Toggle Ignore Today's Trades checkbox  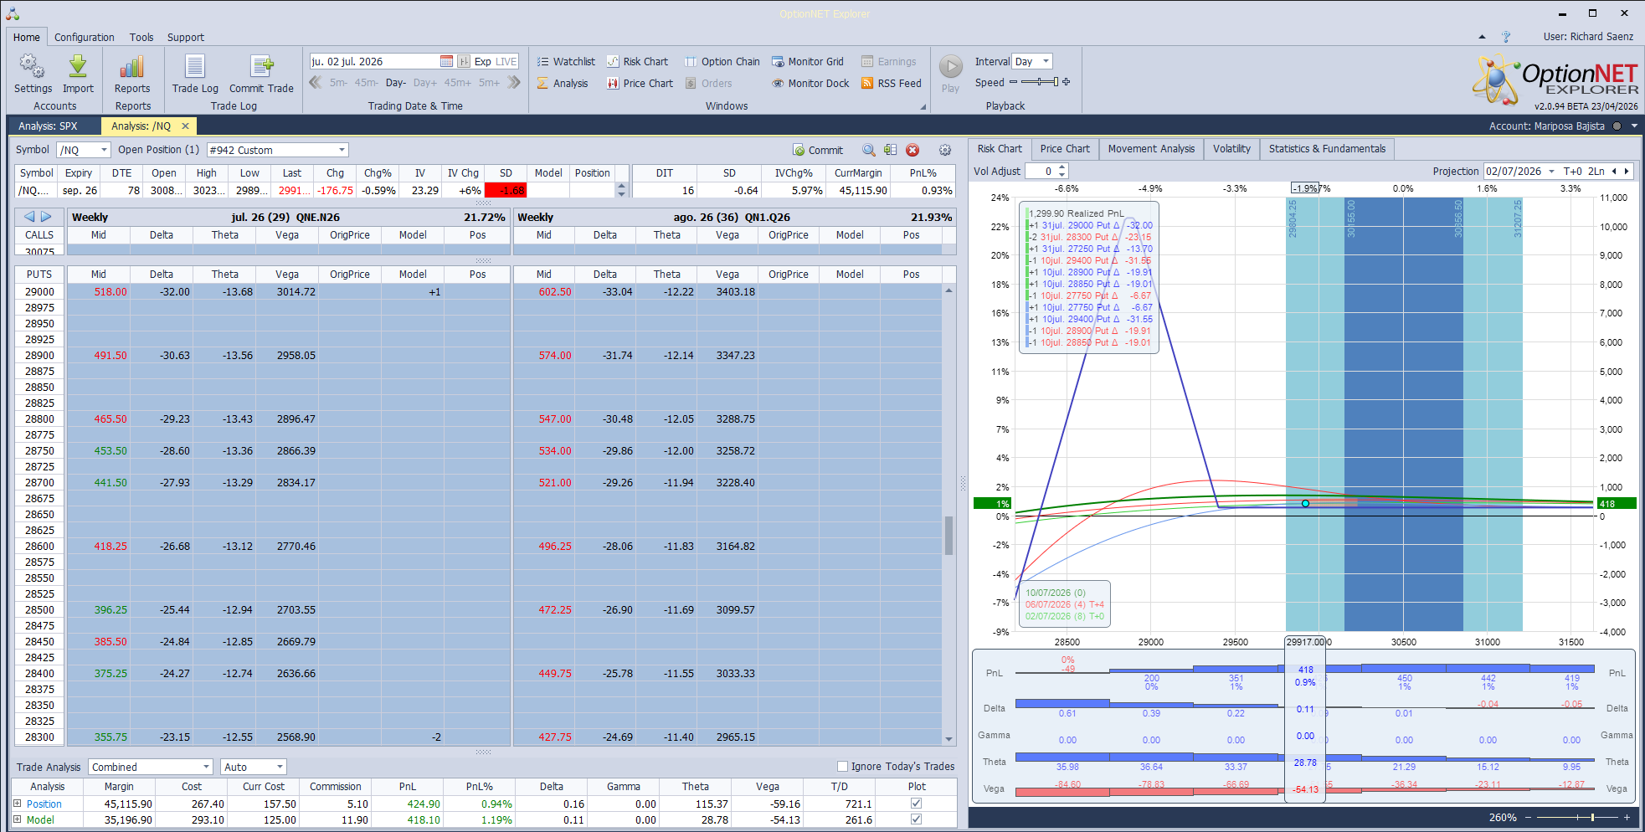coord(842,766)
